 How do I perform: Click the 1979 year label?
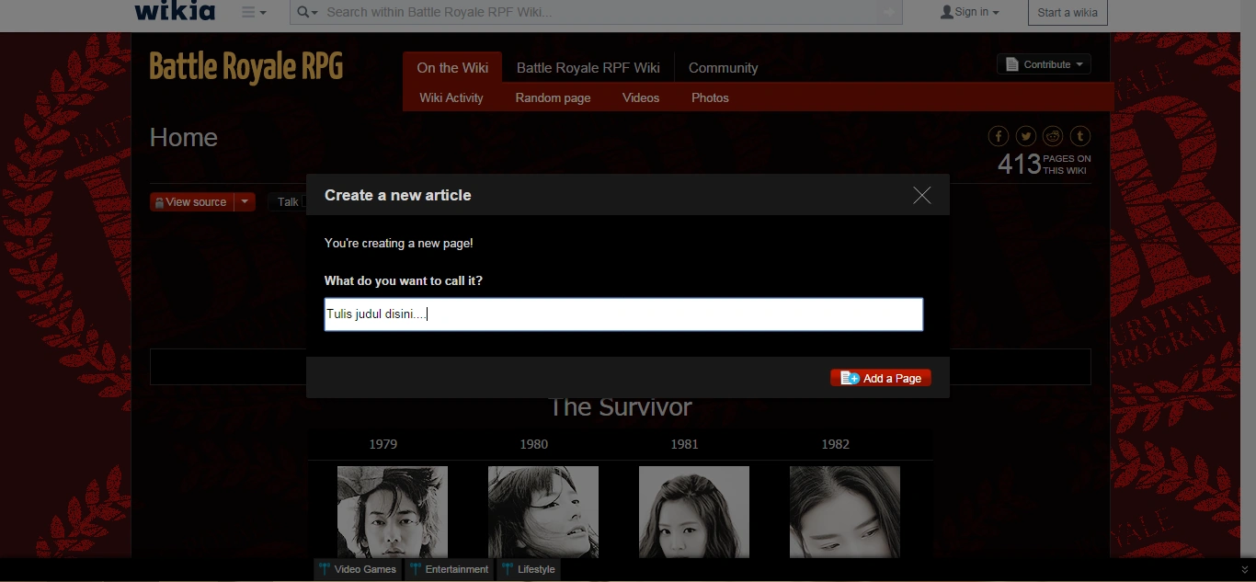(383, 444)
